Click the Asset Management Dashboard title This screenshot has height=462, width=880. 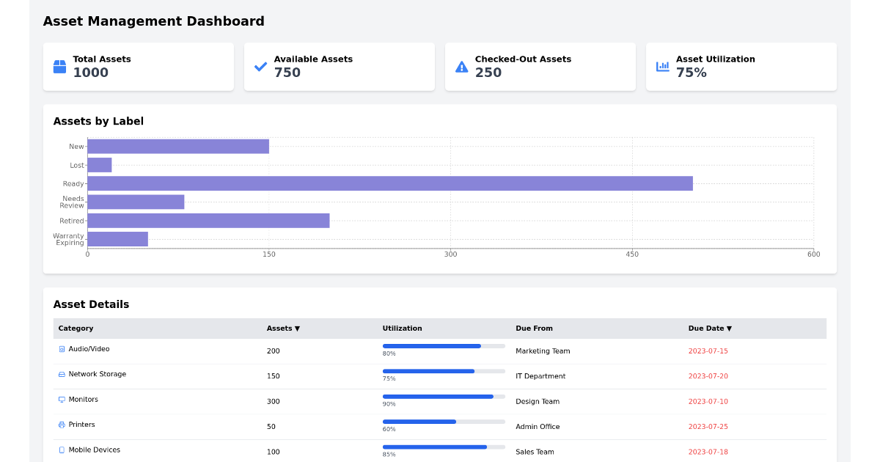coord(153,21)
